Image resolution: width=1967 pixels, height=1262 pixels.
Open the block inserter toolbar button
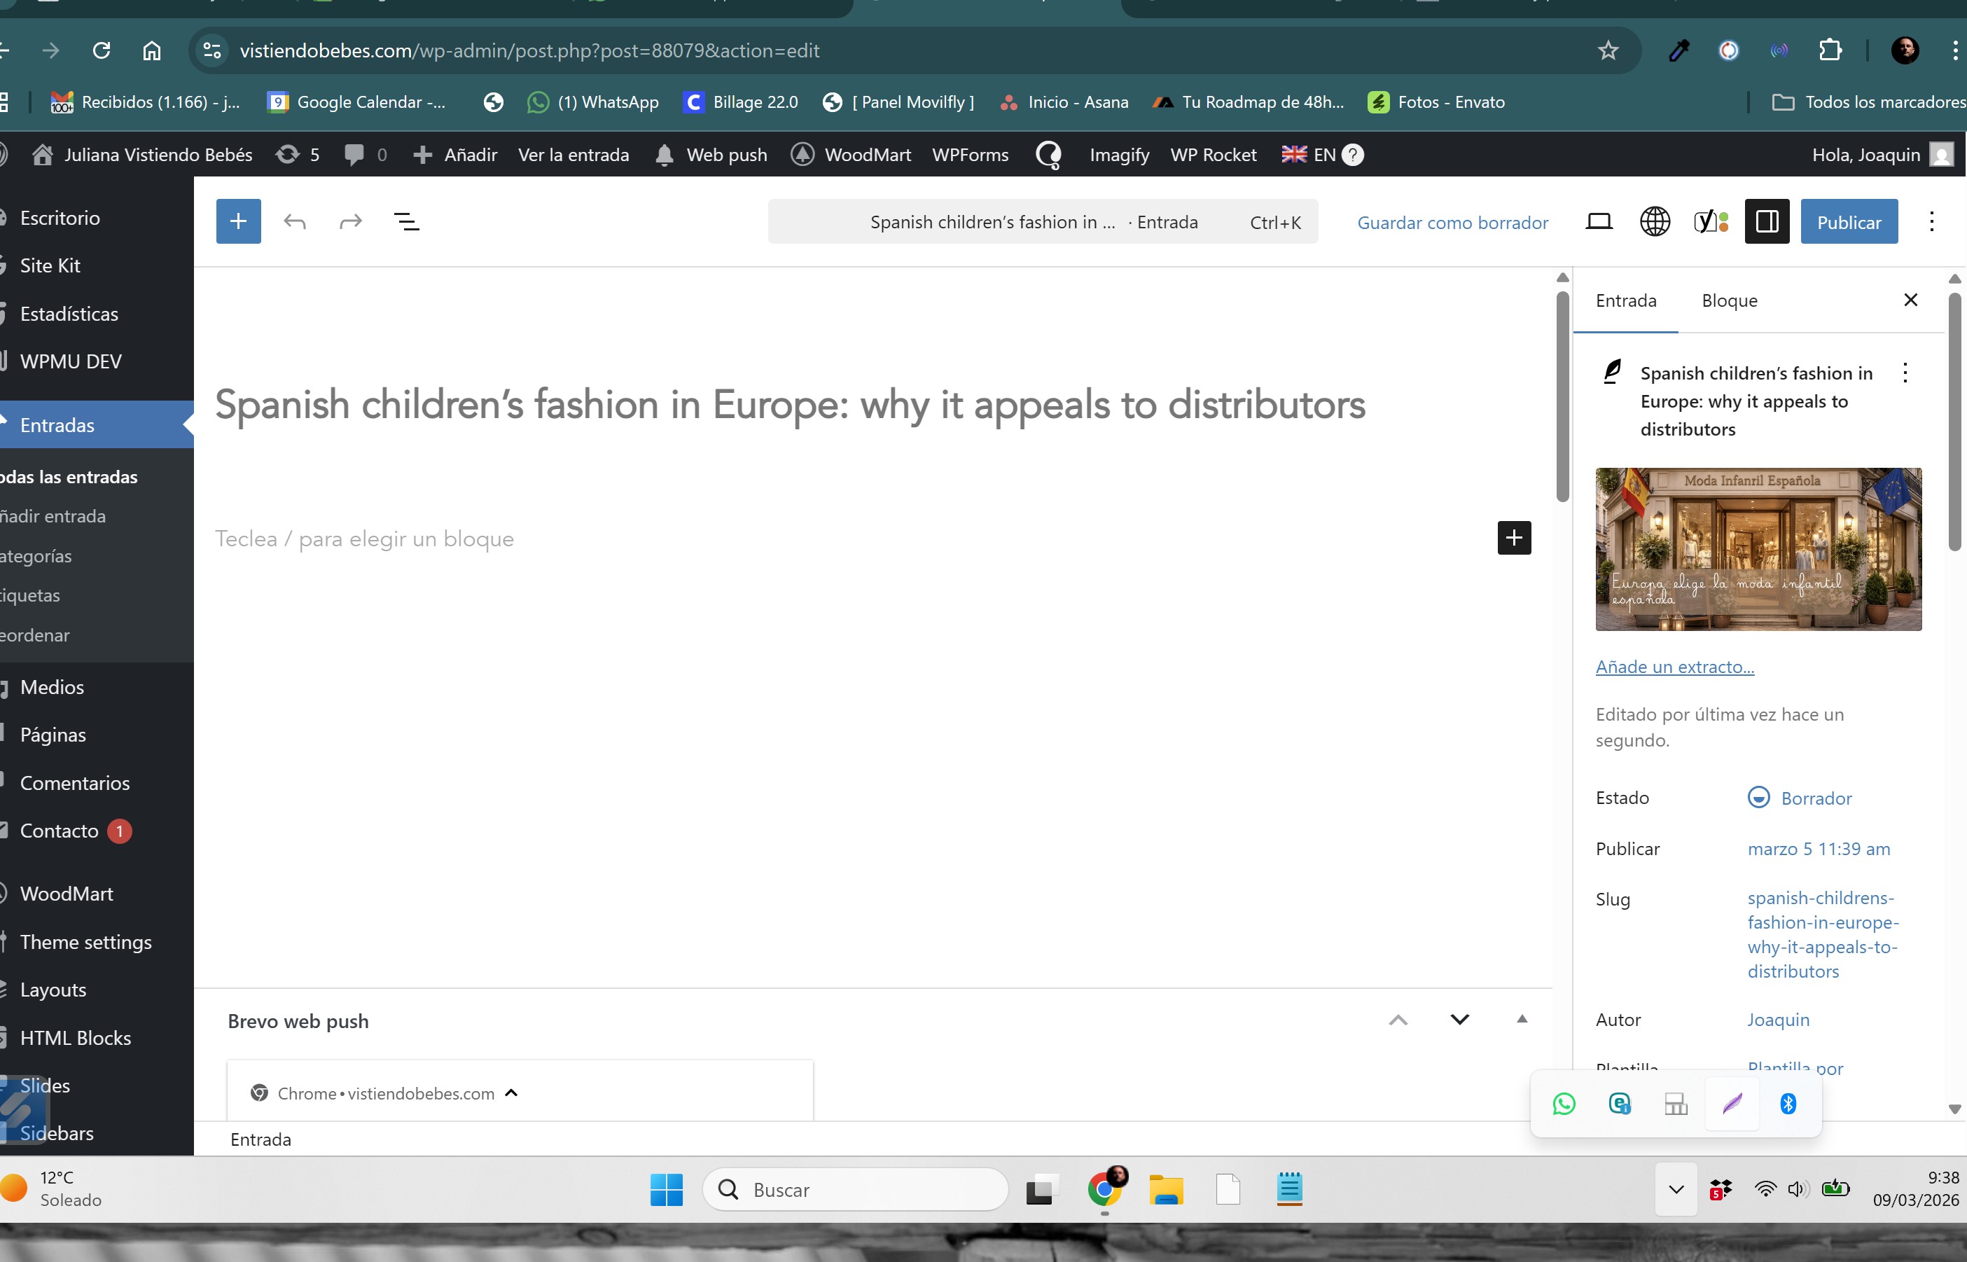(x=238, y=221)
